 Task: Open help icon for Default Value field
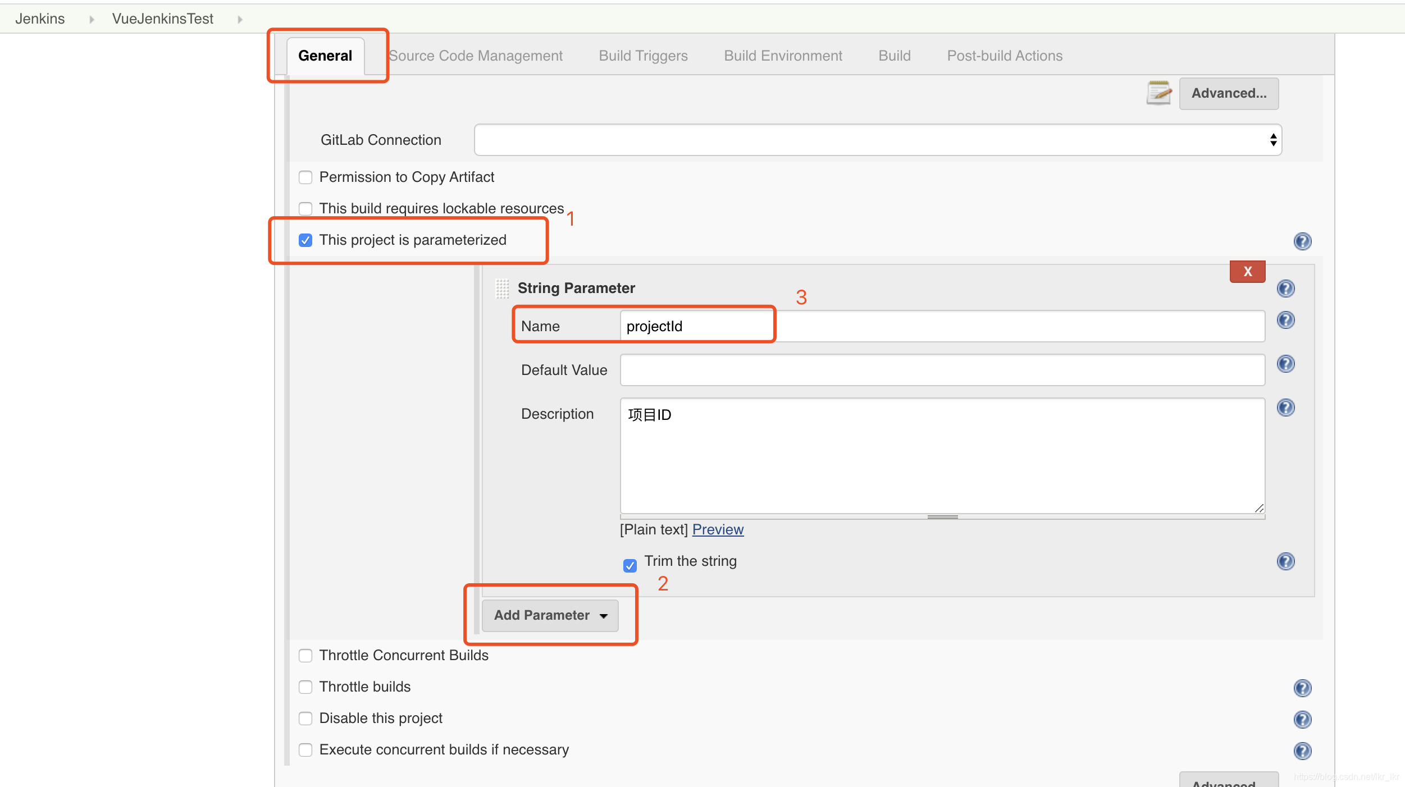pyautogui.click(x=1285, y=364)
